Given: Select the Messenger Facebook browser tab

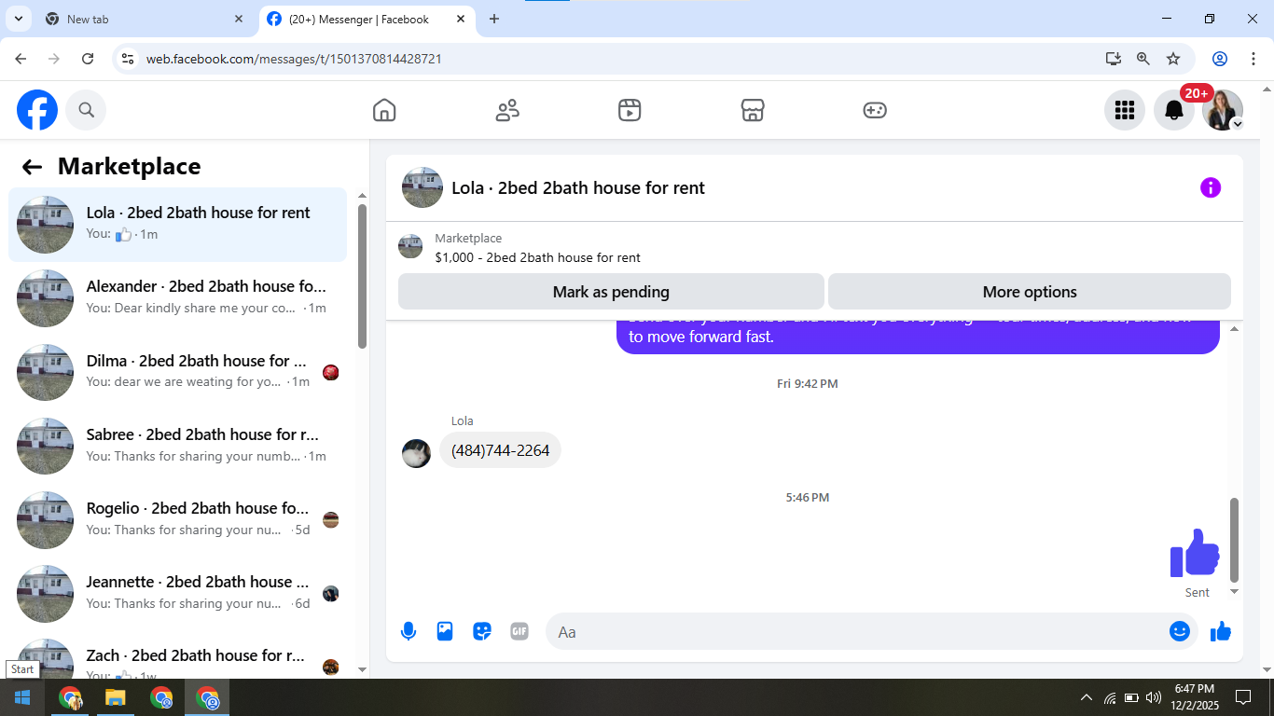Looking at the screenshot, I should [x=368, y=19].
